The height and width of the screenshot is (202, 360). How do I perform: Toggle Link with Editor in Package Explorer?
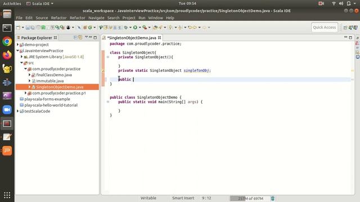tap(80, 38)
